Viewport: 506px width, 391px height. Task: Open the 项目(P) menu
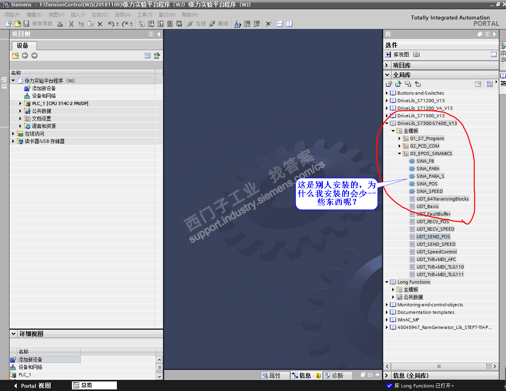pos(12,15)
